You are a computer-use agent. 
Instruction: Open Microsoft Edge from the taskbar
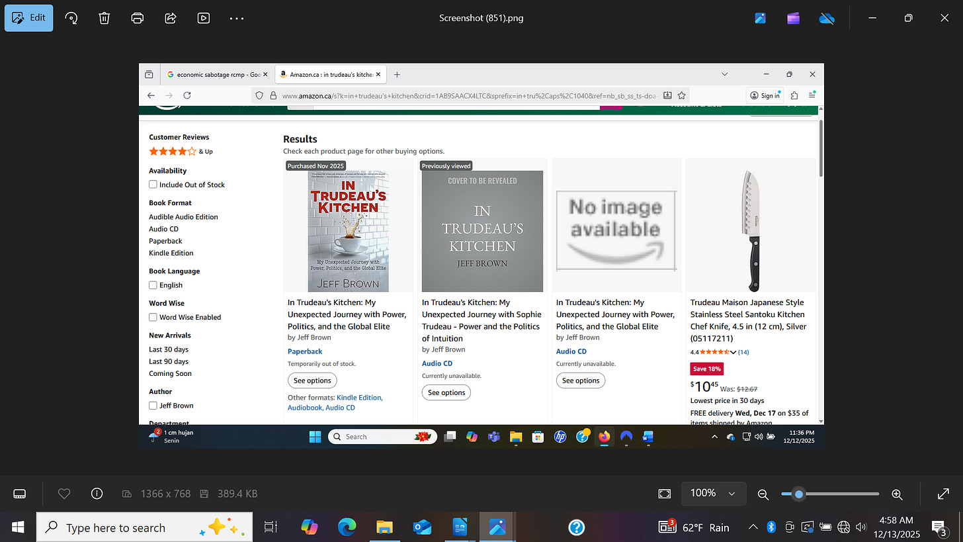pyautogui.click(x=347, y=527)
